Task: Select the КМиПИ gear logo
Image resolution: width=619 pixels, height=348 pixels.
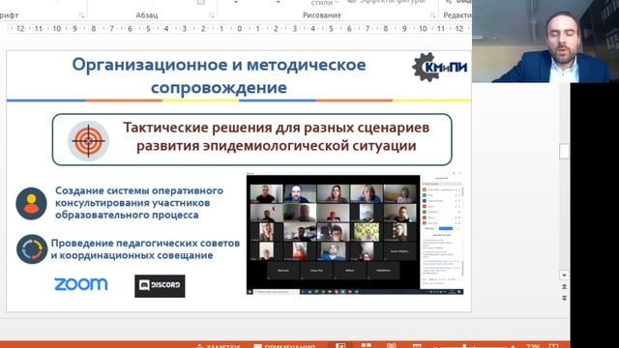Action: [440, 67]
